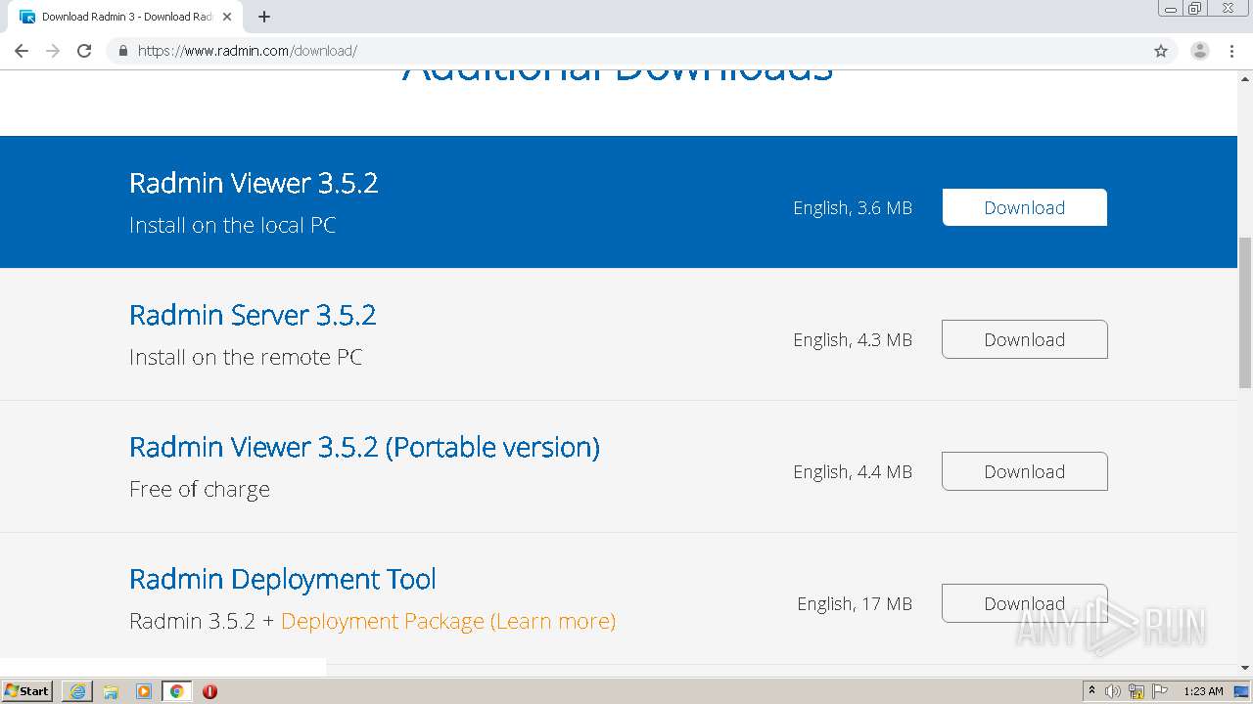Open Windows Media Player from the taskbar
Viewport: 1253px width, 704px height.
(x=144, y=691)
